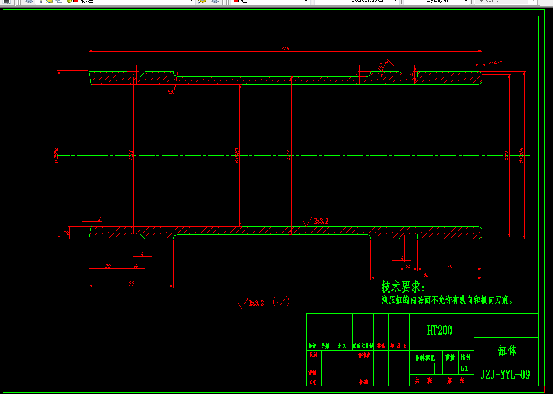The height and width of the screenshot is (394, 553).
Task: Select the 审核 label in title block
Action: click(312, 373)
